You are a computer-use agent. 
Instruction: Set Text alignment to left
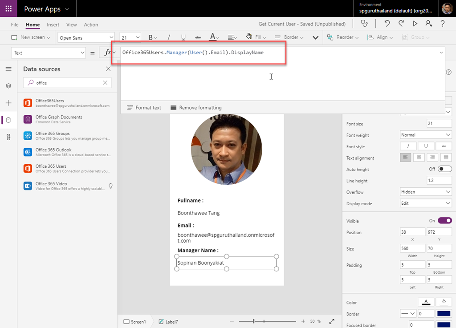(405, 158)
